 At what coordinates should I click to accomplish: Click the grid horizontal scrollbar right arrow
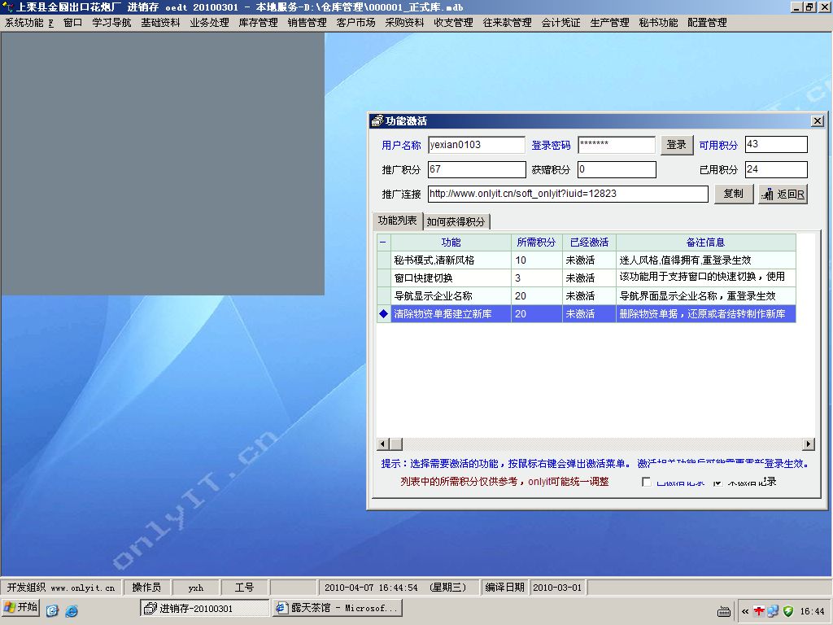(808, 444)
